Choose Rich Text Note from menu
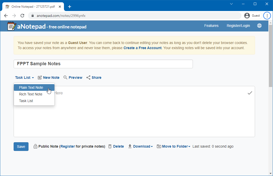The height and width of the screenshot is (176, 273). coord(31,94)
